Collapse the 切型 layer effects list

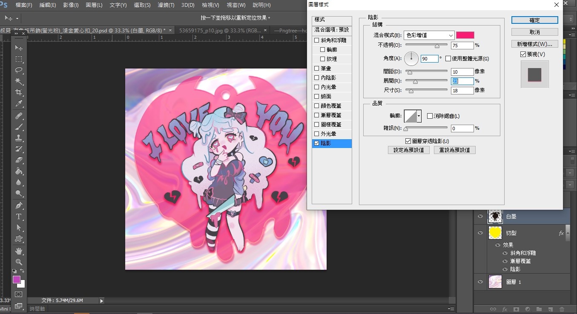pos(567,233)
